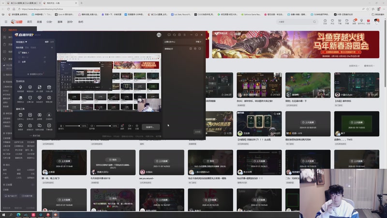387x218 pixels.
Task: Click the circular arrows icon under 互动玩法
Action: pyautogui.click(x=40, y=87)
